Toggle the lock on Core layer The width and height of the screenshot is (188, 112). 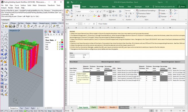coord(60,45)
